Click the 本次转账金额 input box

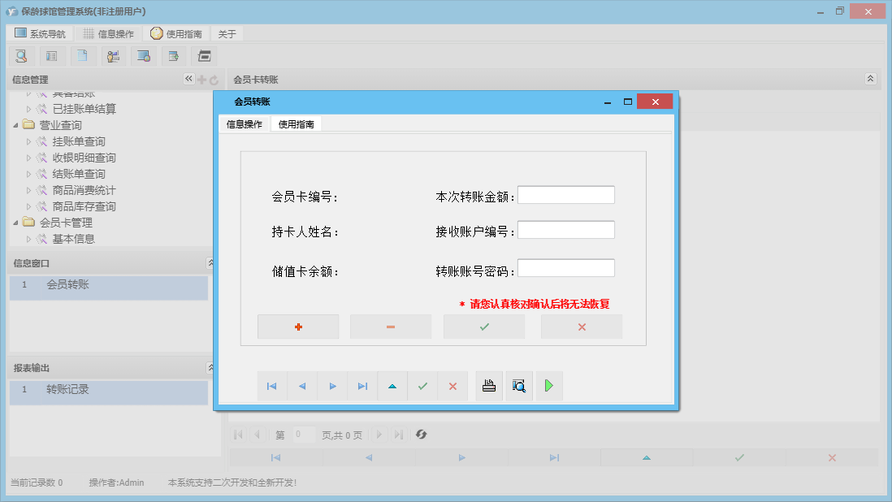[566, 194]
